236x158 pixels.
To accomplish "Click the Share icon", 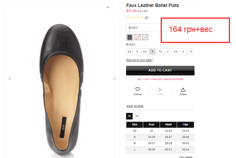I will point(183,90).
